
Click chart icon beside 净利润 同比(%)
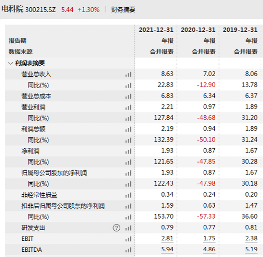128,162
